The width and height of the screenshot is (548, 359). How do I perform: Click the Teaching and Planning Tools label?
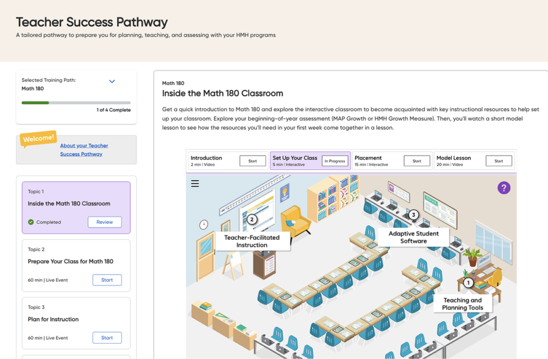462,304
